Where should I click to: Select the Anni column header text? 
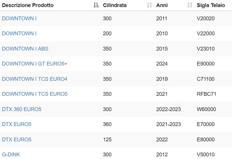[162, 5]
